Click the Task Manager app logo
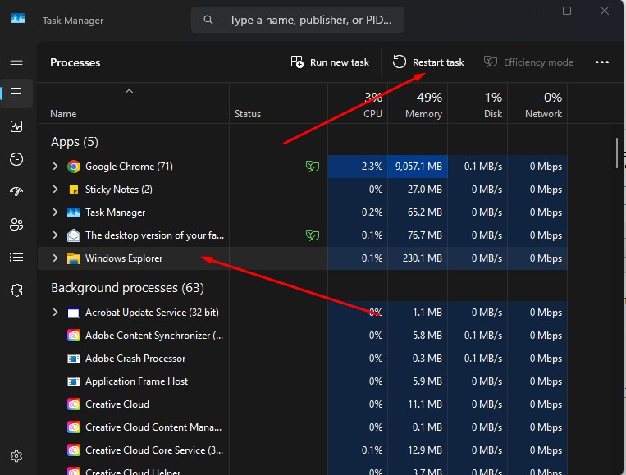The width and height of the screenshot is (626, 475). 18,19
